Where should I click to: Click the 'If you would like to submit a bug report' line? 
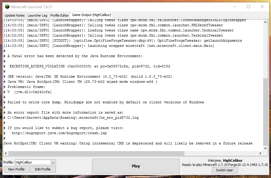click(x=64, y=128)
